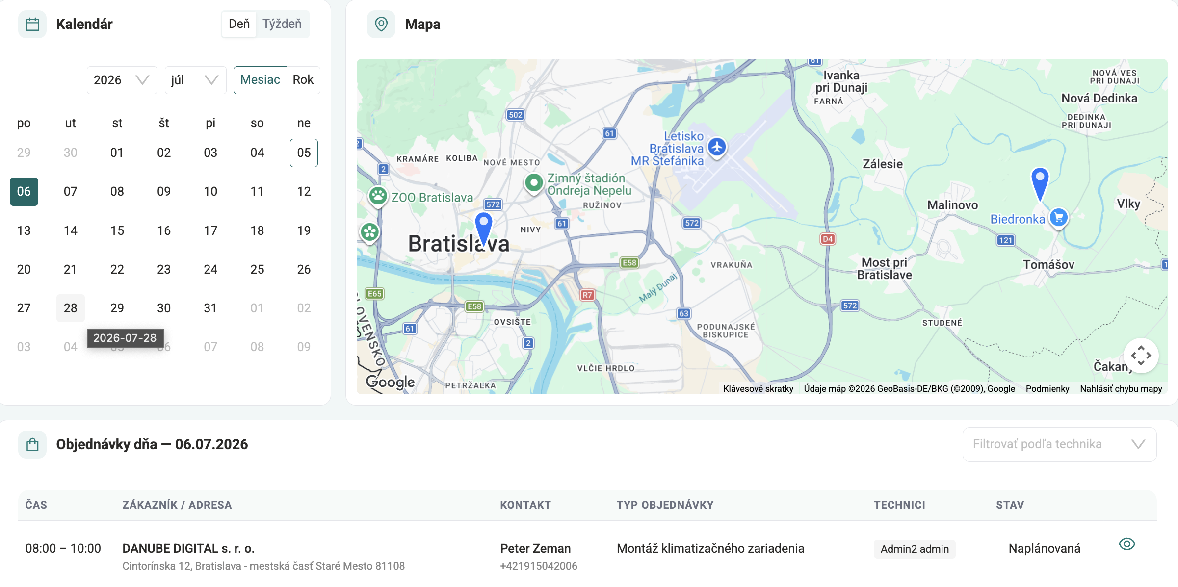Image resolution: width=1178 pixels, height=587 pixels.
Task: Click the Montáž klimatizačného zariadenia order type
Action: (710, 548)
